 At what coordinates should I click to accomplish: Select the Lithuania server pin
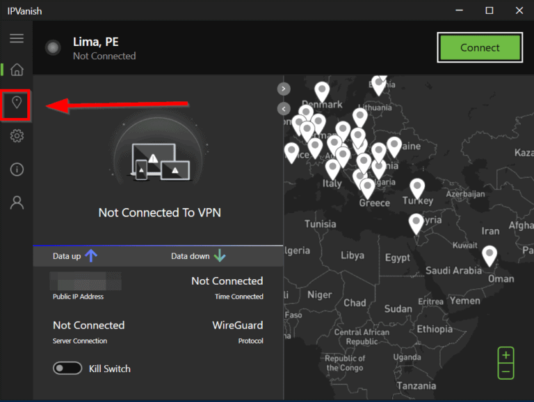click(x=360, y=117)
